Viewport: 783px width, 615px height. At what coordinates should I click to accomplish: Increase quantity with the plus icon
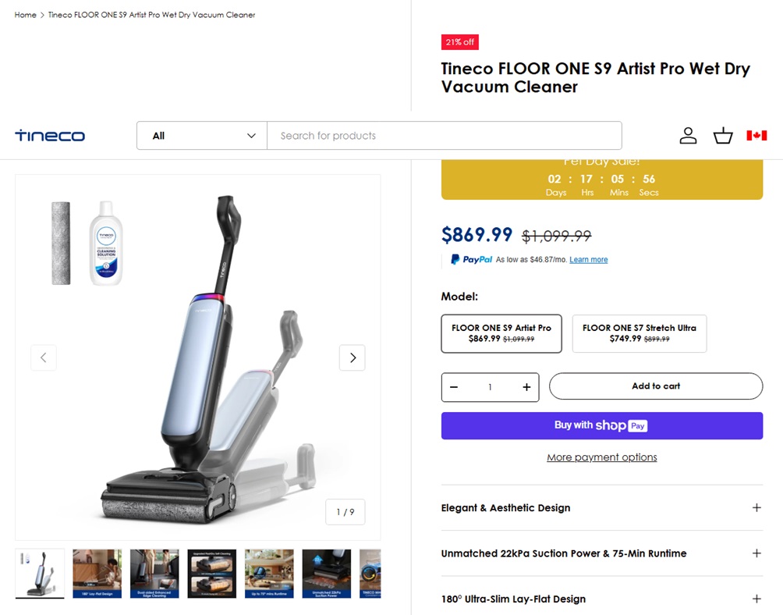tap(526, 387)
